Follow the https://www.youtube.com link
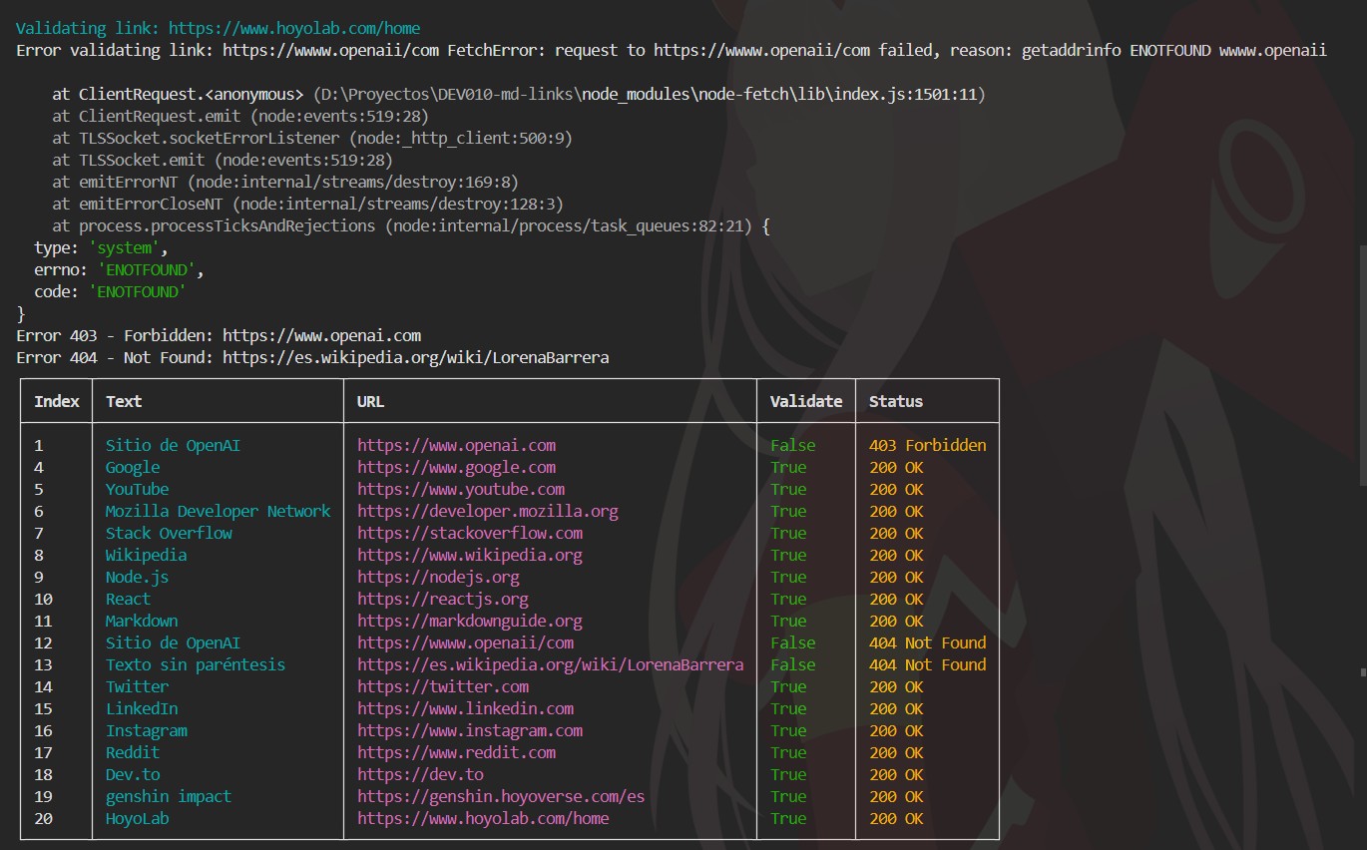 461,489
